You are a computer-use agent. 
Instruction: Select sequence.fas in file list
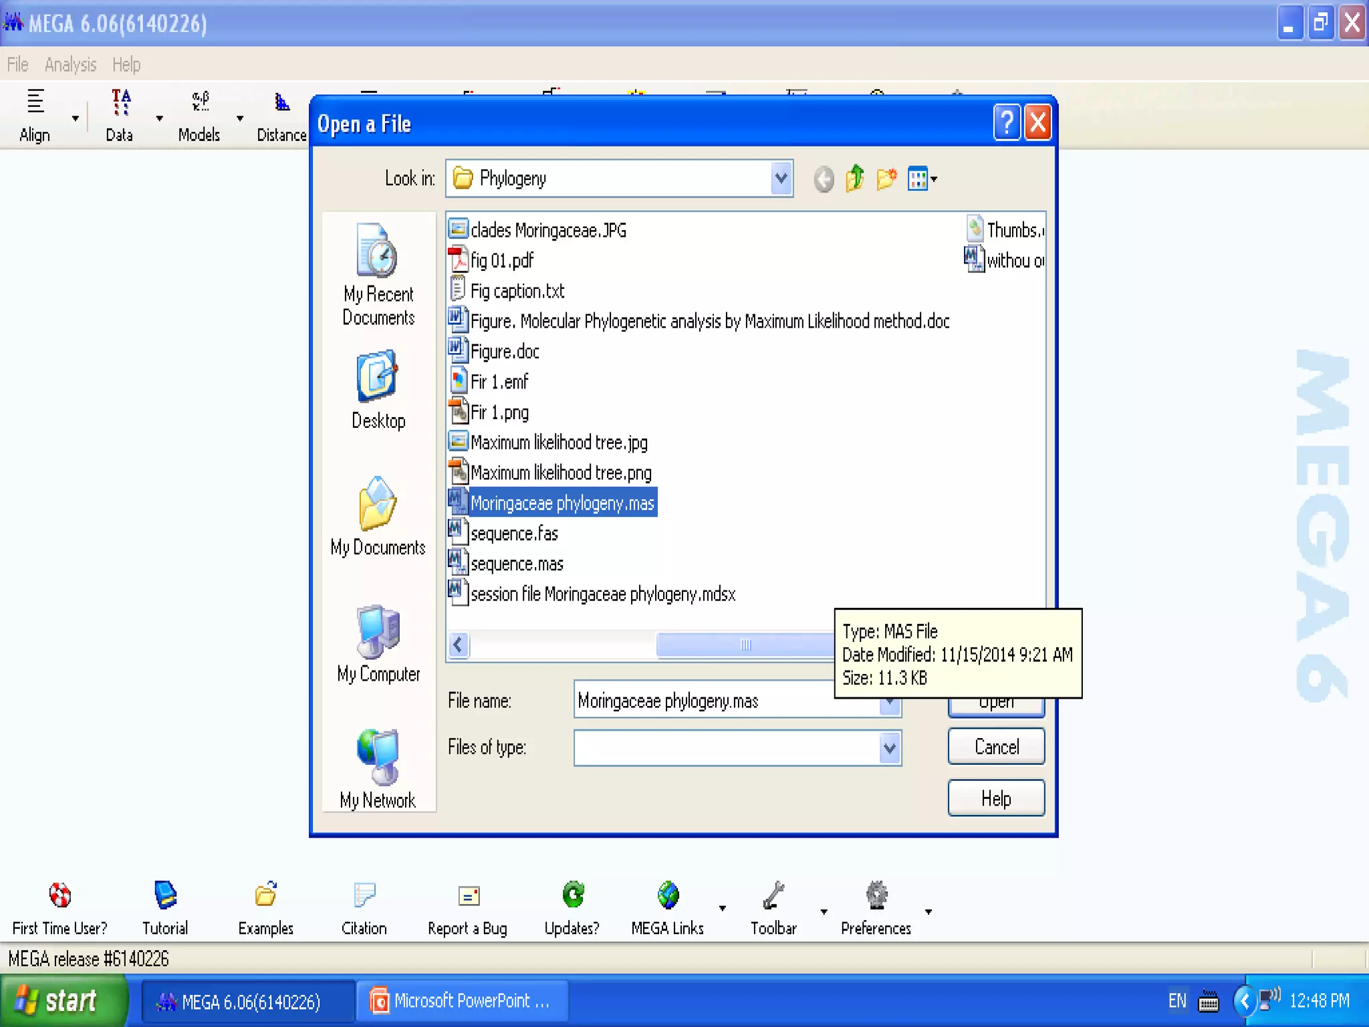513,534
